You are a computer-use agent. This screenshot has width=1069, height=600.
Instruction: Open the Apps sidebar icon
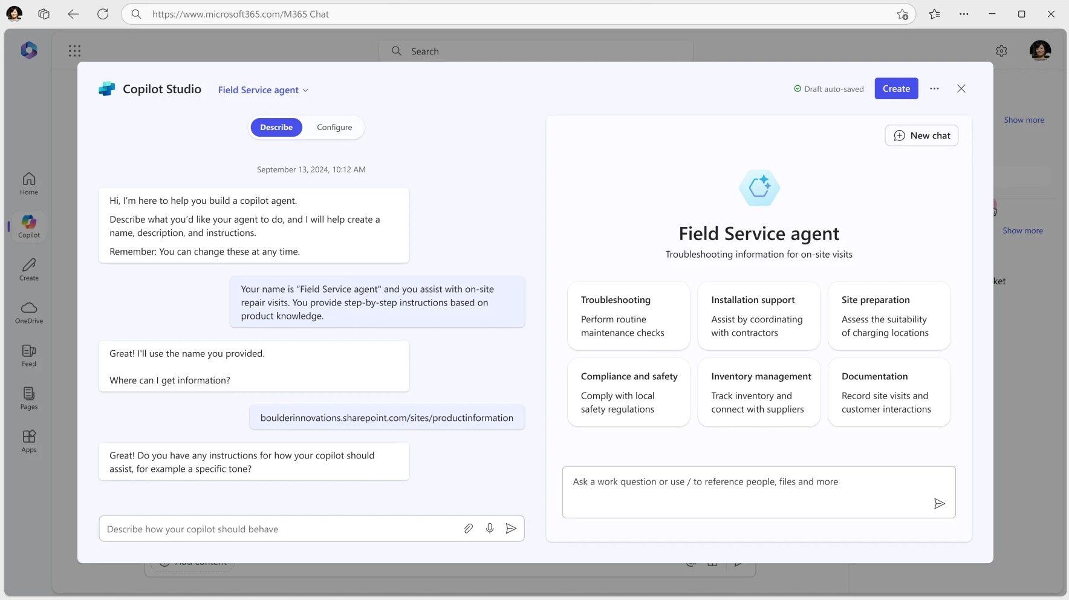(x=29, y=442)
